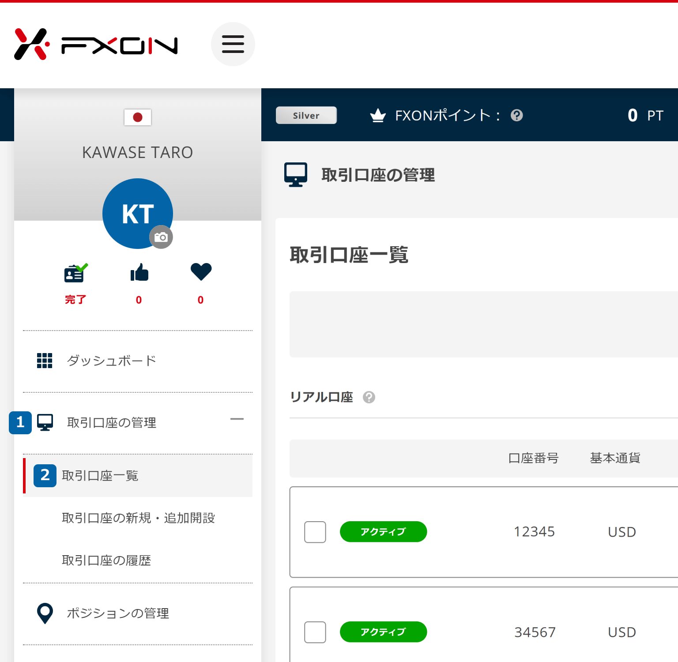The width and height of the screenshot is (678, 662).
Task: Click 基本通貨 column header
Action: pos(615,458)
